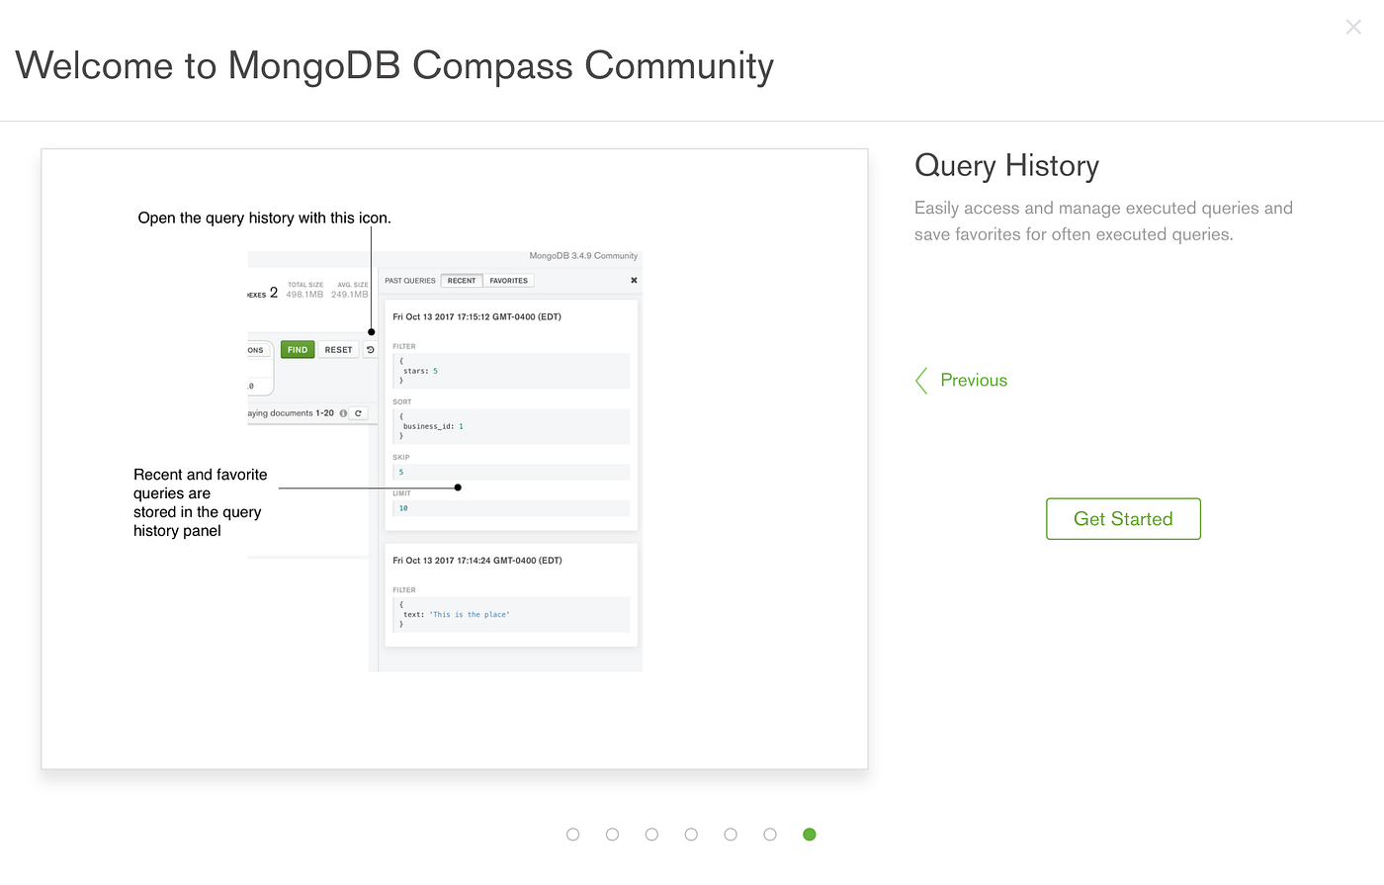Close the Past Queries panel with its X icon
This screenshot has width=1384, height=885.
click(633, 280)
